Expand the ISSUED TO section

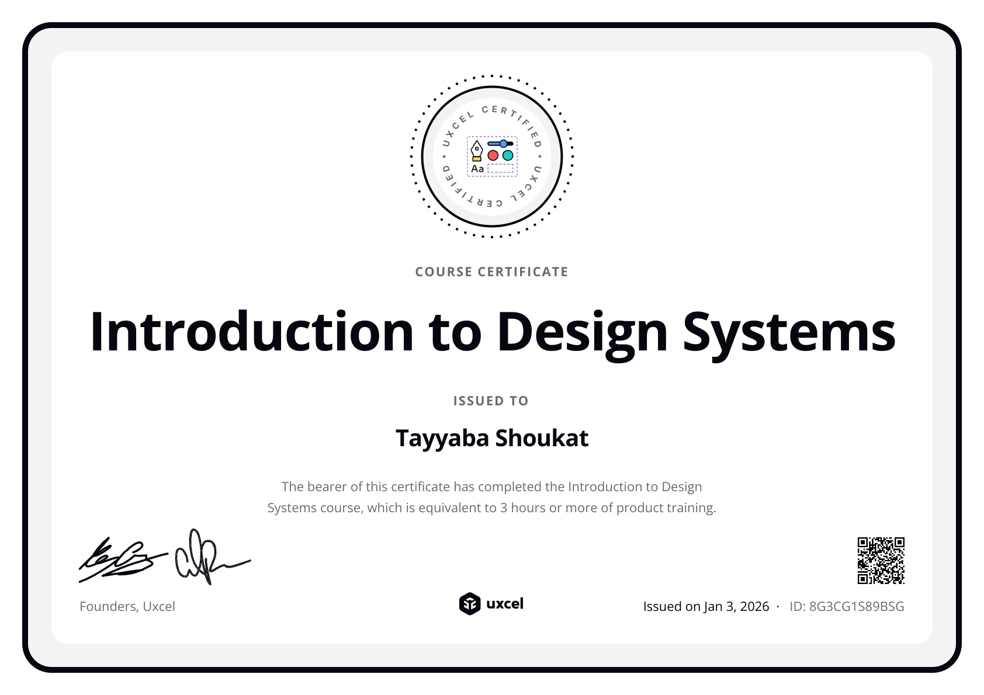click(491, 401)
